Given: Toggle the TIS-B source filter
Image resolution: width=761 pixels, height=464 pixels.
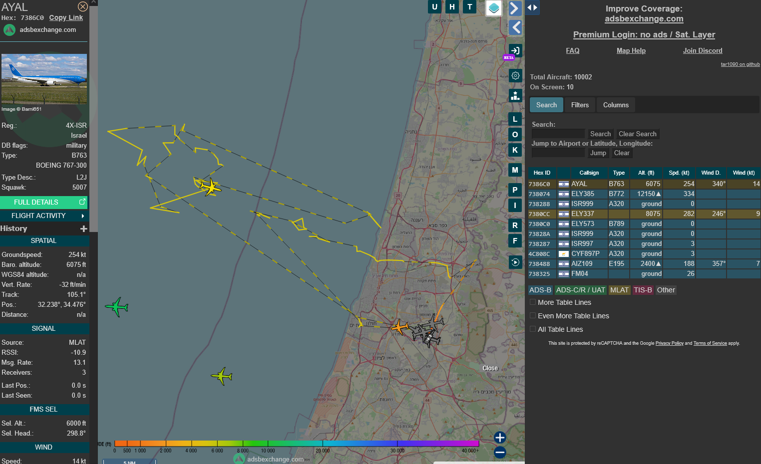Looking at the screenshot, I should coord(643,290).
